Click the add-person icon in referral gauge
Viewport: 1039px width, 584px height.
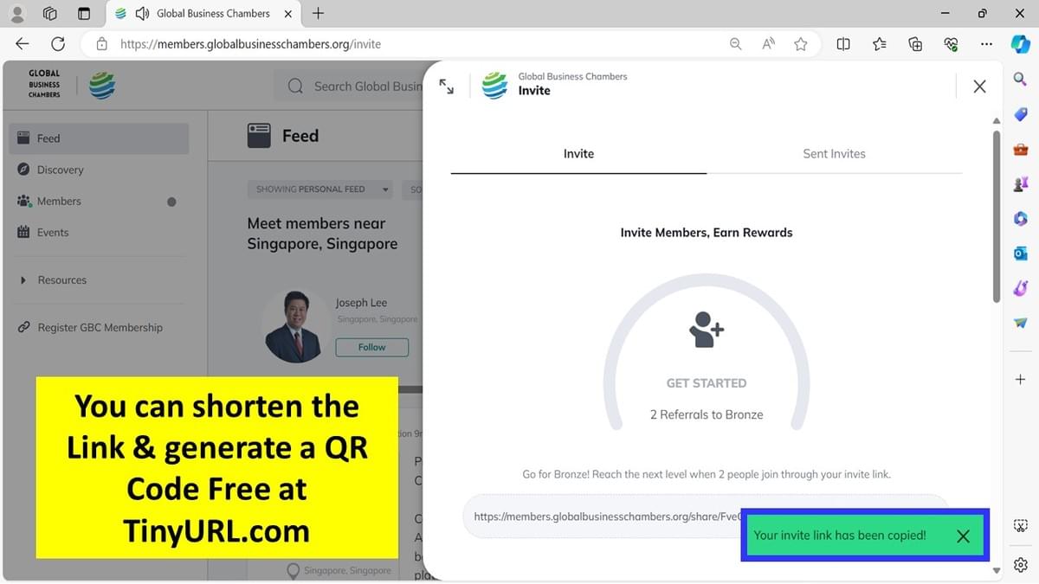707,330
